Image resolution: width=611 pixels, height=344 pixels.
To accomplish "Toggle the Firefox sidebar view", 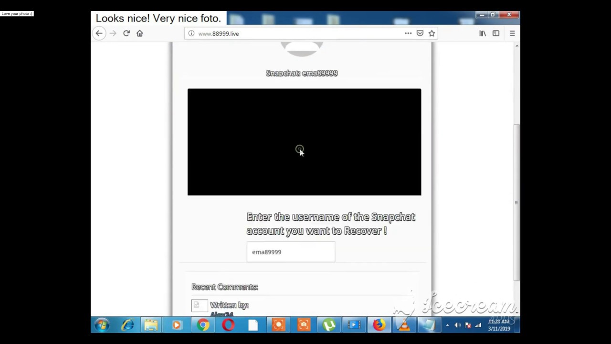I will [x=496, y=33].
